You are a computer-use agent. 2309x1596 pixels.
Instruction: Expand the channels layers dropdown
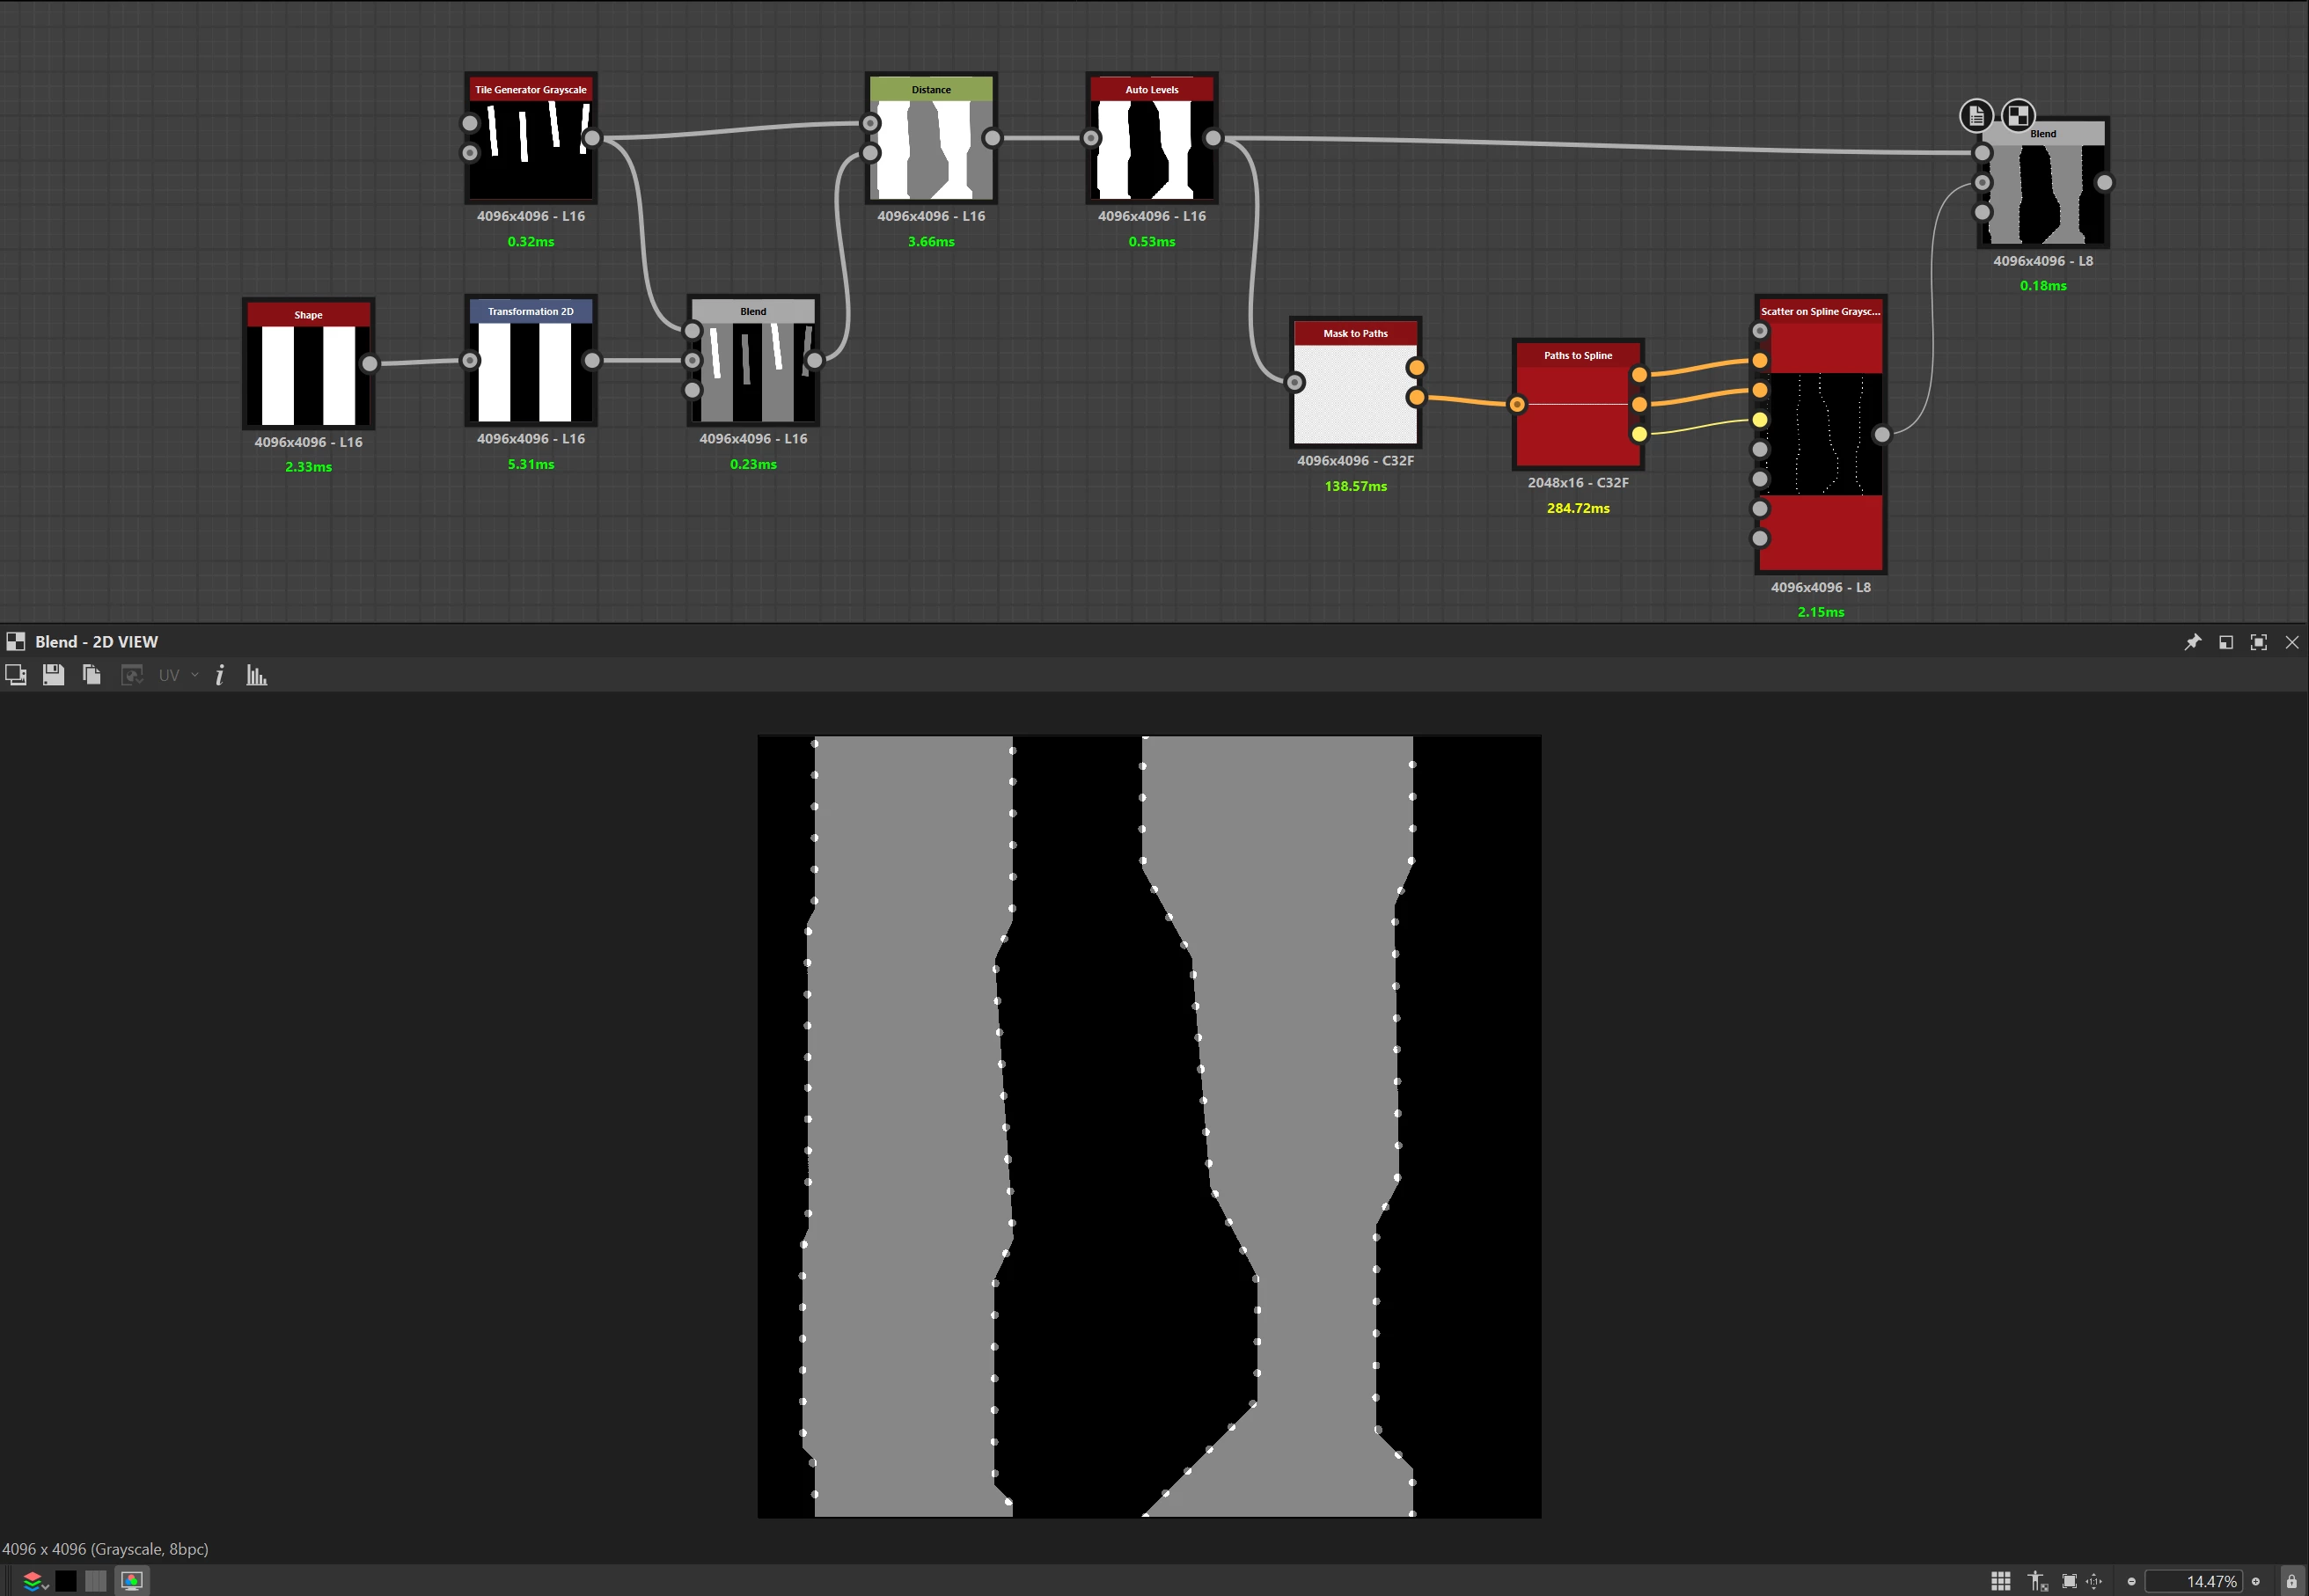pos(36,1581)
